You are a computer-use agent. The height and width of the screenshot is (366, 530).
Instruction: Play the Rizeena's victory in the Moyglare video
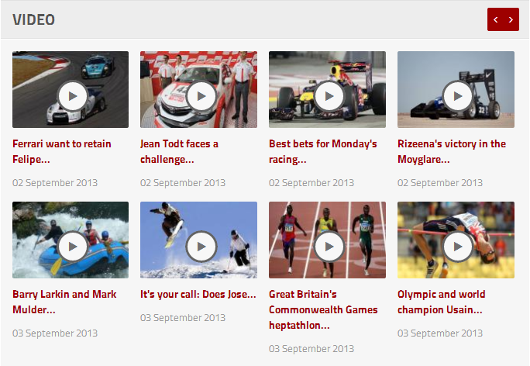(458, 96)
